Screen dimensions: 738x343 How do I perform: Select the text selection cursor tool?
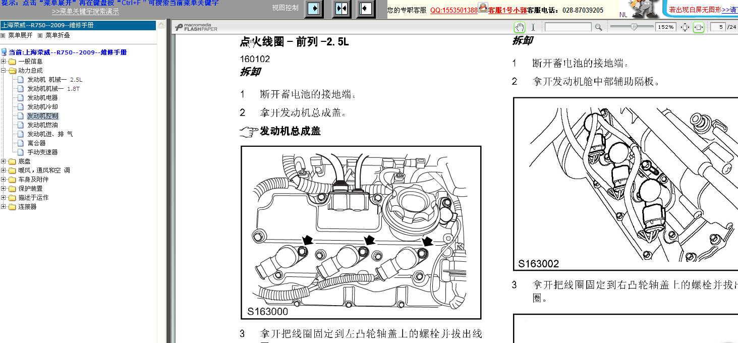coord(533,27)
